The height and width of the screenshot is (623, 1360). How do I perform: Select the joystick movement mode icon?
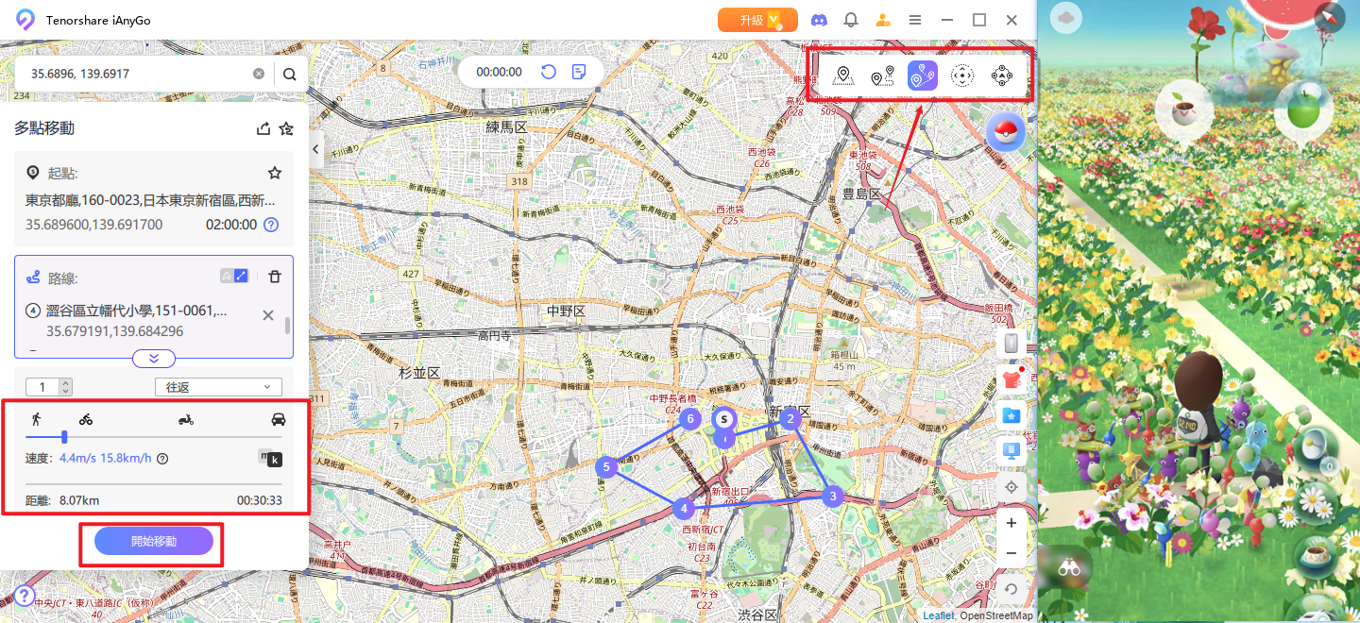[x=1002, y=76]
